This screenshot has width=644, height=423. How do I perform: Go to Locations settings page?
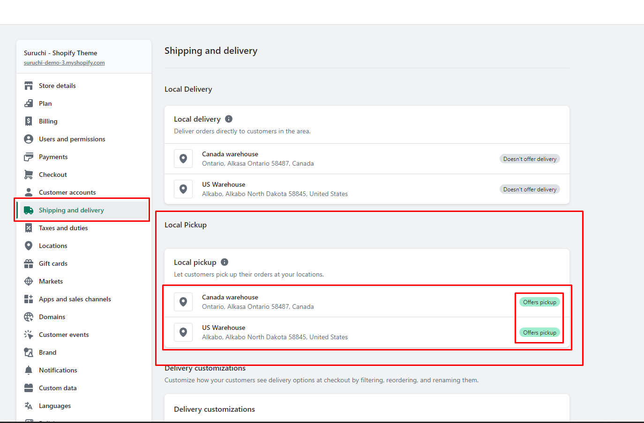click(53, 246)
